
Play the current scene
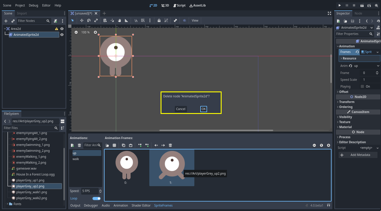362,5
